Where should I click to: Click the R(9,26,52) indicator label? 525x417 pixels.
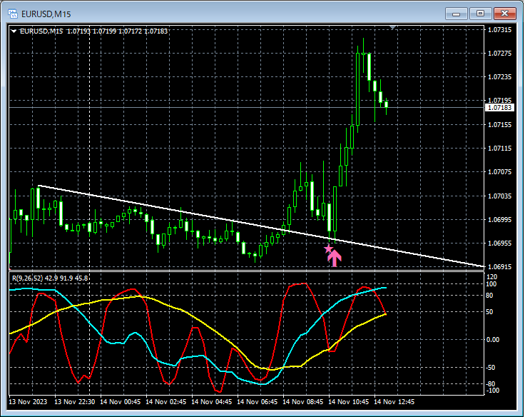coord(50,278)
